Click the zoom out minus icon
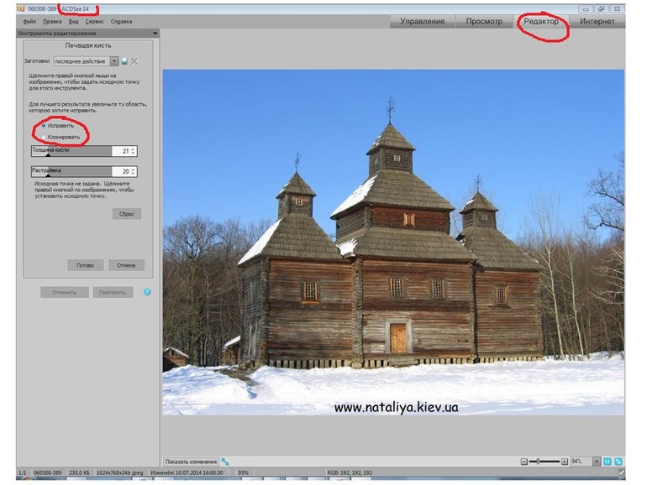Image resolution: width=647 pixels, height=485 pixels. (524, 462)
